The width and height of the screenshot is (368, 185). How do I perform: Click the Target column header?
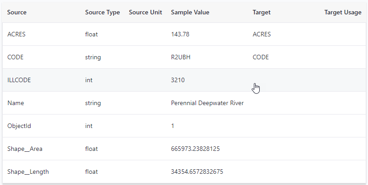click(262, 13)
